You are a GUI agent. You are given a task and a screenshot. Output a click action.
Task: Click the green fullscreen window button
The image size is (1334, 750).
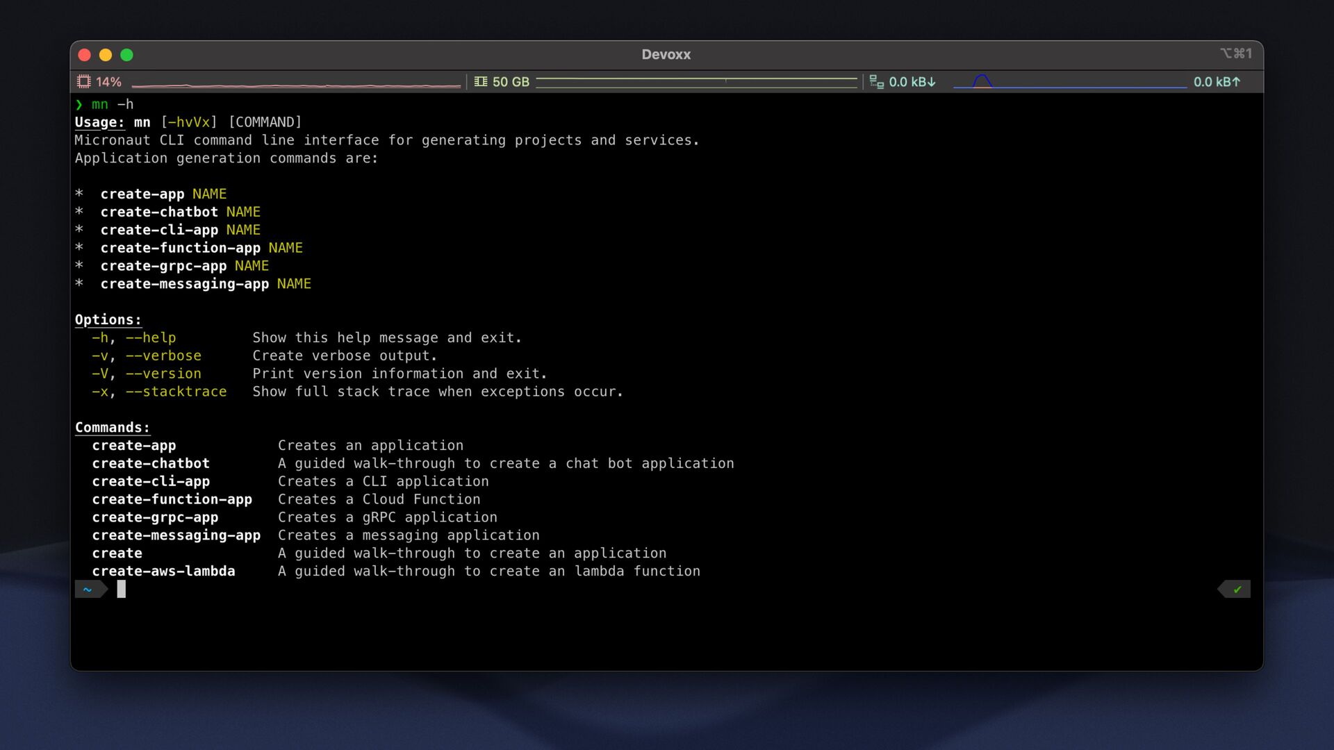point(126,55)
